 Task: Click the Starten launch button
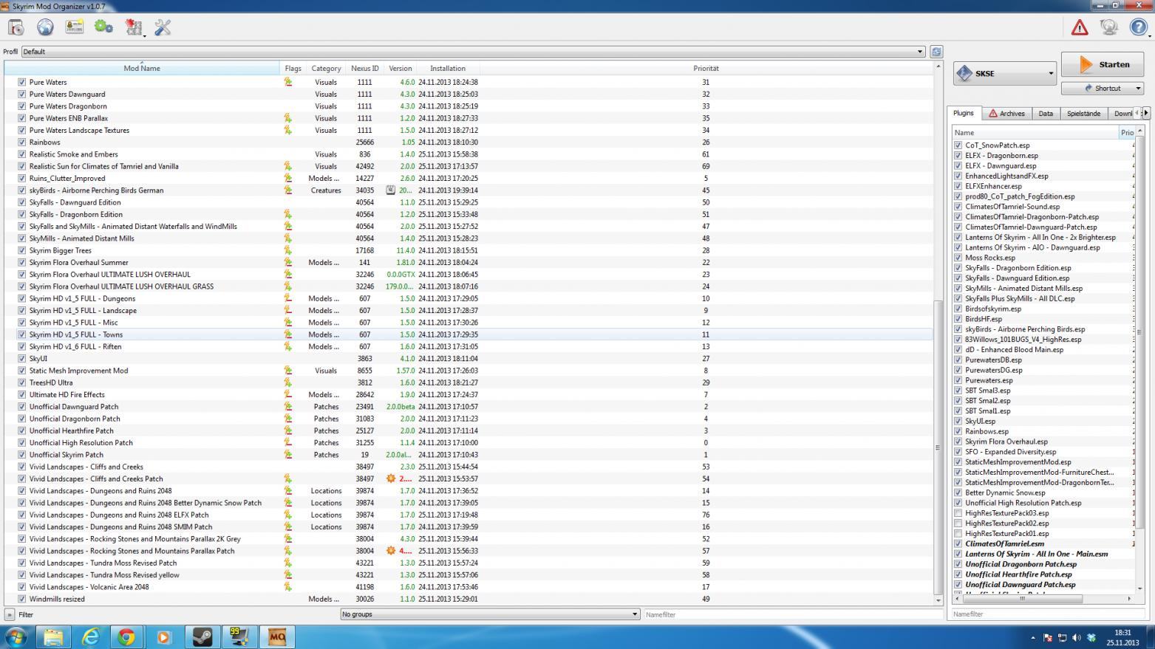coord(1103,65)
